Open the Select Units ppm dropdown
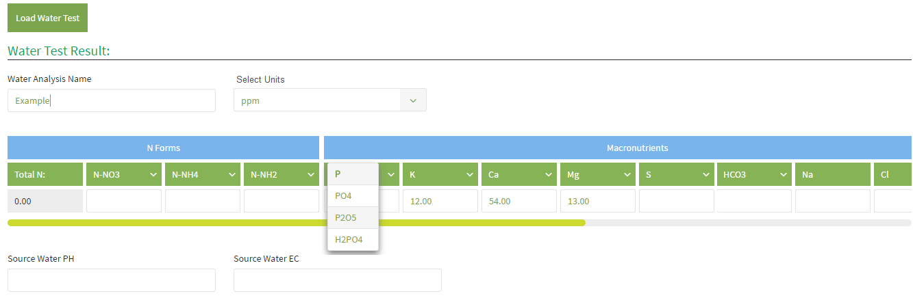913x300 pixels. pyautogui.click(x=330, y=100)
